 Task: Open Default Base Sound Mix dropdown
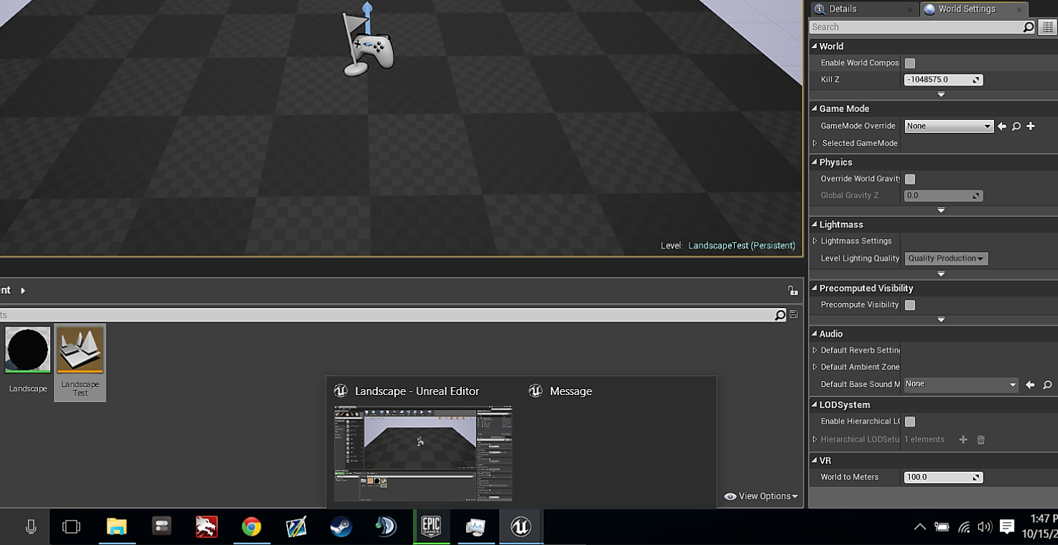[x=961, y=385]
